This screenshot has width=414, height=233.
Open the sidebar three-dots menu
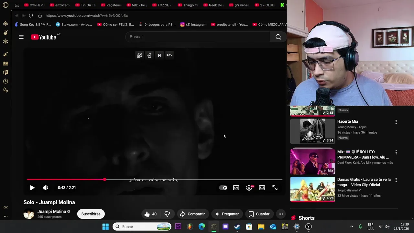click(5, 216)
